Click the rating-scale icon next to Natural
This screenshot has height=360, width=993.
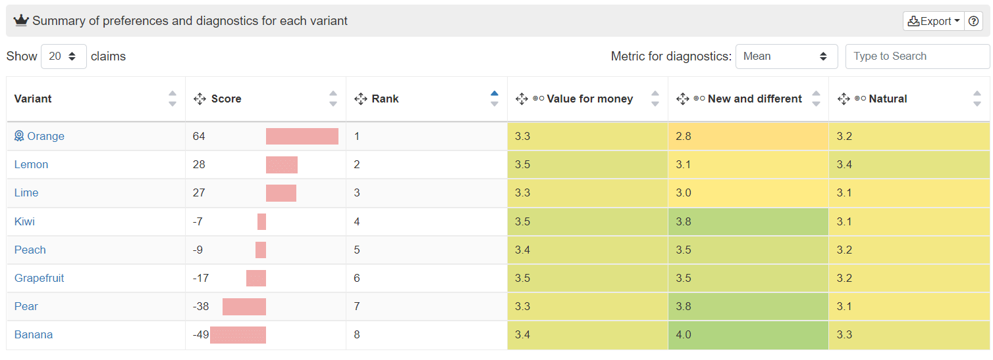(860, 99)
